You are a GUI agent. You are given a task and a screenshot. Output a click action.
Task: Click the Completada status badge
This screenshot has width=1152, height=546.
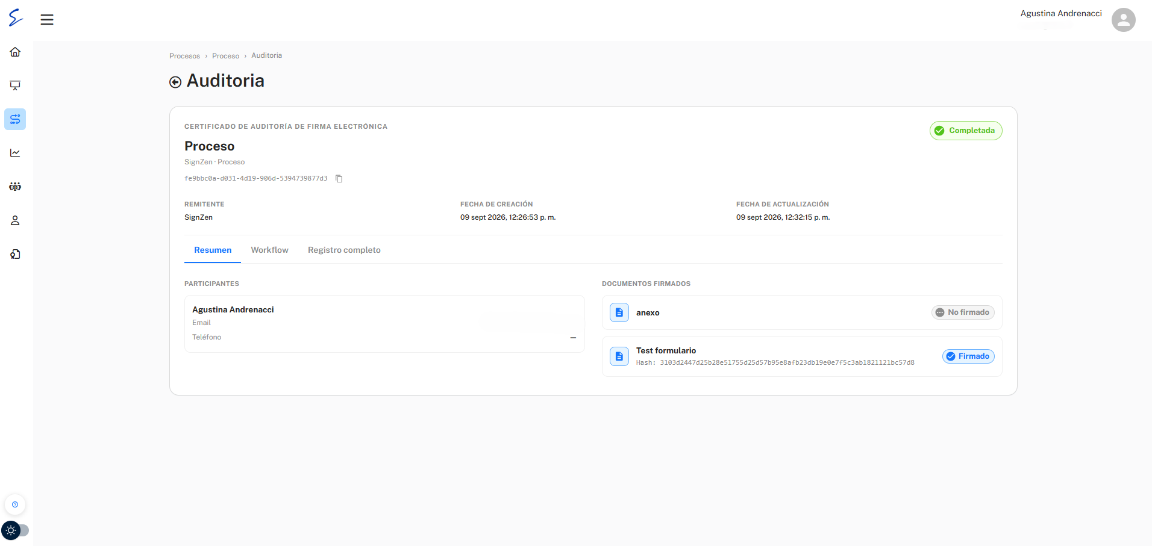[966, 131]
